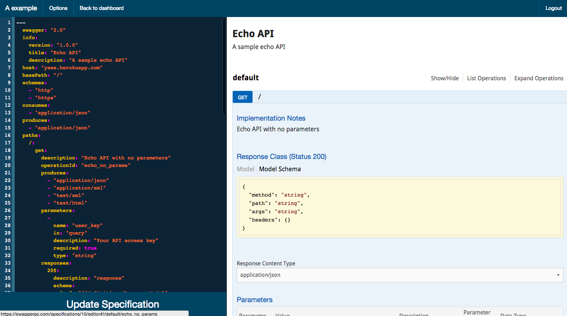Click 'Echo API with no parameters' note text
The width and height of the screenshot is (567, 316).
[x=278, y=129]
